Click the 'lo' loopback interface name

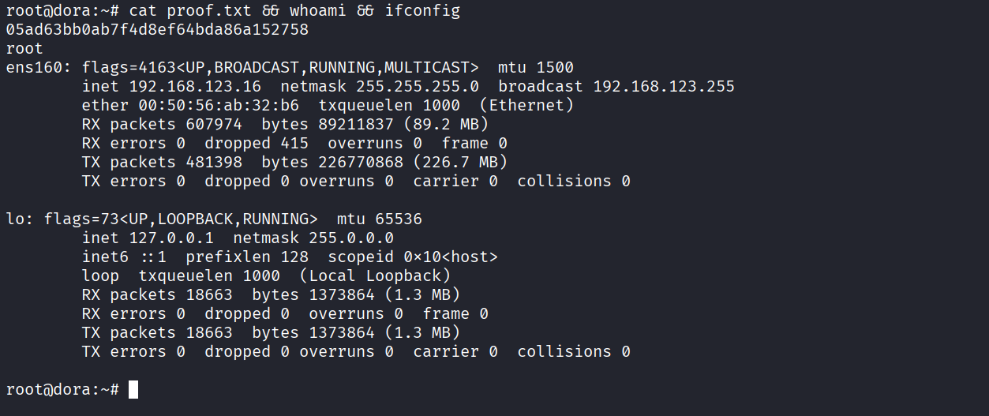click(15, 219)
